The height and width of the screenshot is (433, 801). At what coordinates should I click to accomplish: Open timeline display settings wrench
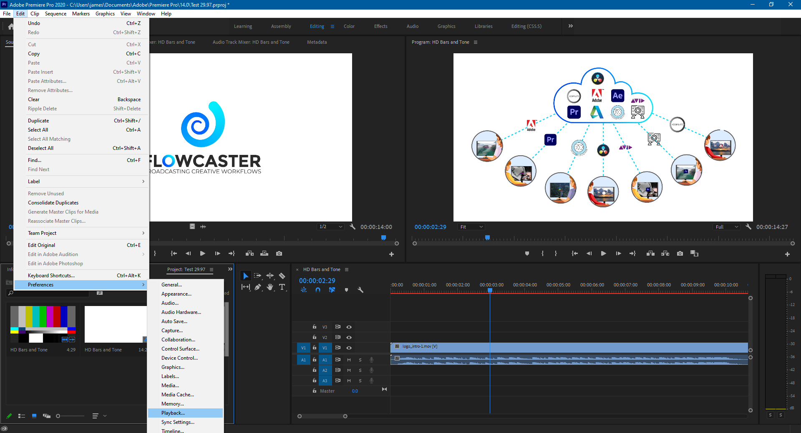(360, 290)
